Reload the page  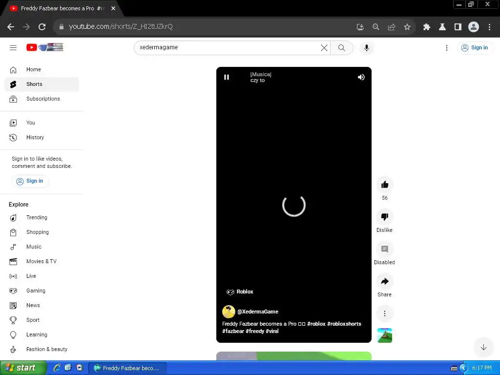[x=42, y=27]
